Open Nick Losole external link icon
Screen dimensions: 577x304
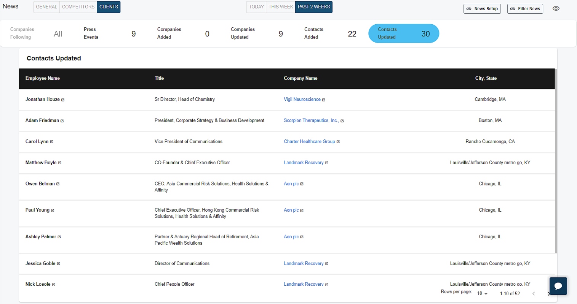tap(53, 285)
